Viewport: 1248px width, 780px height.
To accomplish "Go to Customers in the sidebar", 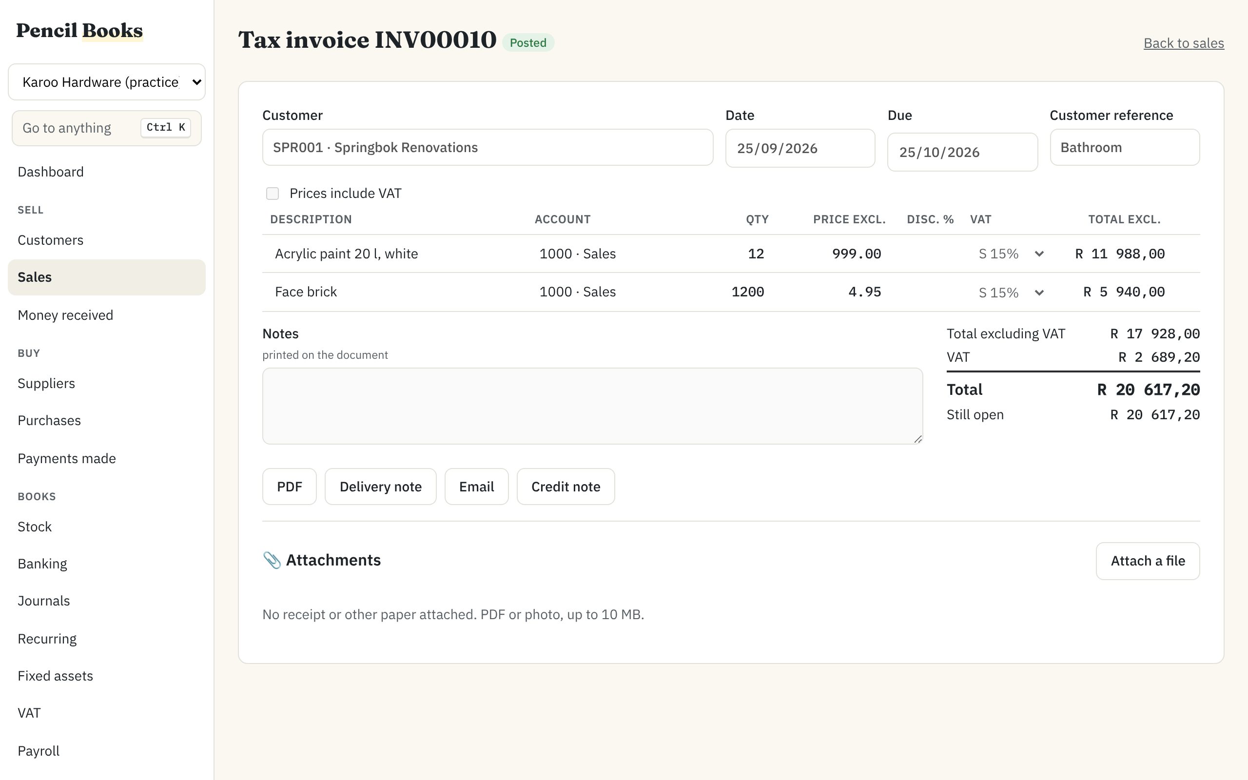I will (107, 240).
